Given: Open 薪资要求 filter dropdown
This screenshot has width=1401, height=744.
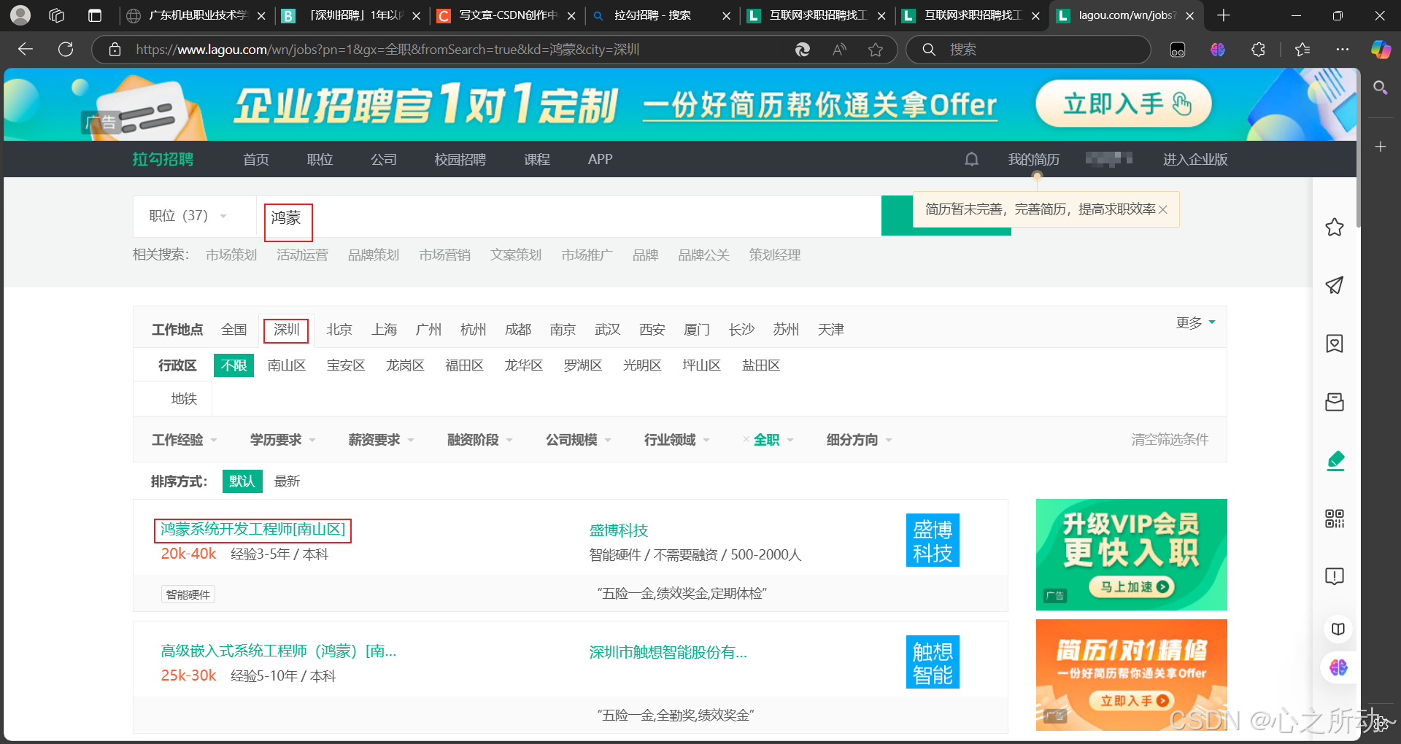Looking at the screenshot, I should coord(382,440).
